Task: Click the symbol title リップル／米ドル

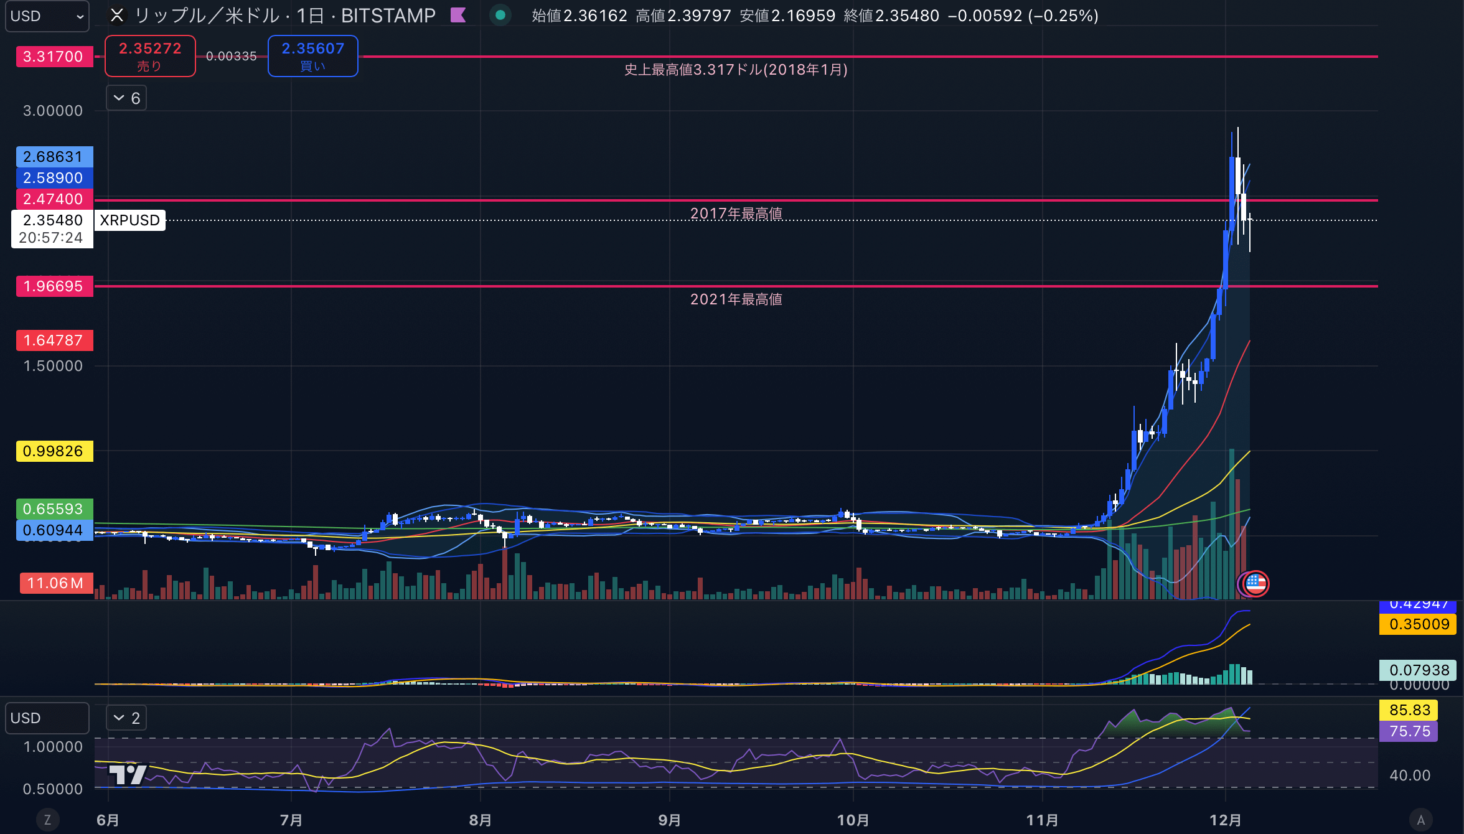Action: point(207,16)
